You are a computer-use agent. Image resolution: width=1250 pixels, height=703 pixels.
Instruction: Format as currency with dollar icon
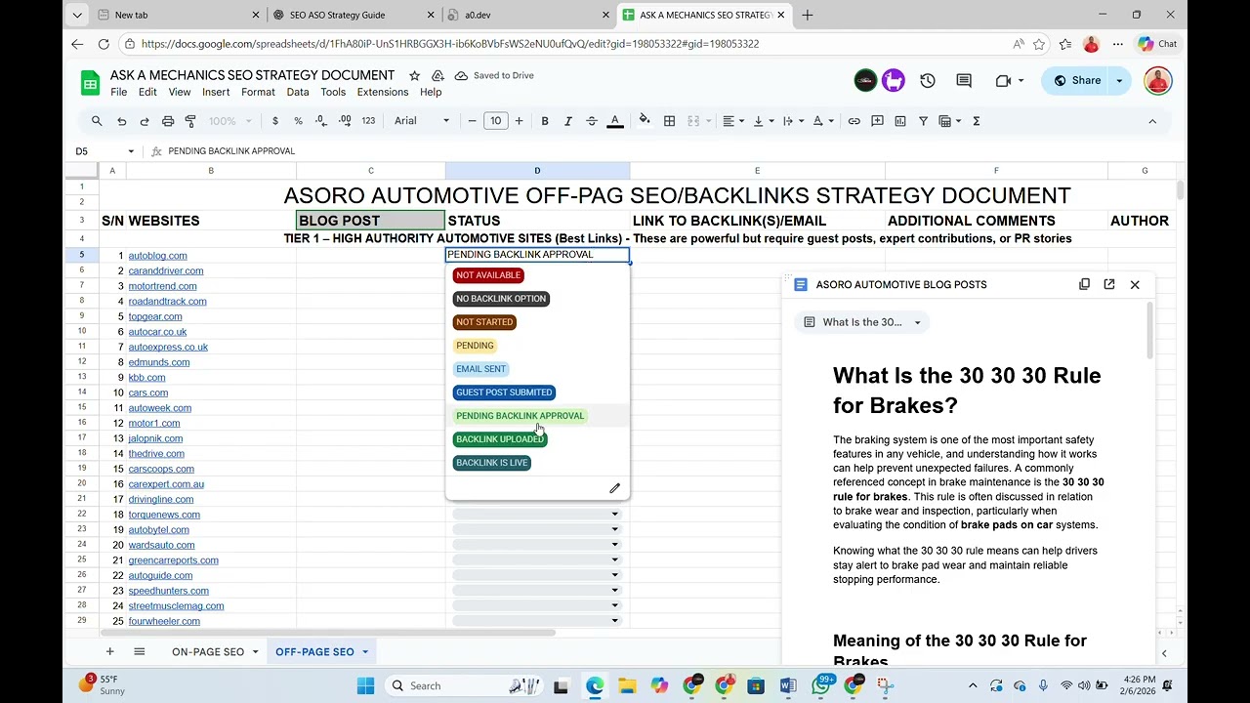(x=275, y=121)
